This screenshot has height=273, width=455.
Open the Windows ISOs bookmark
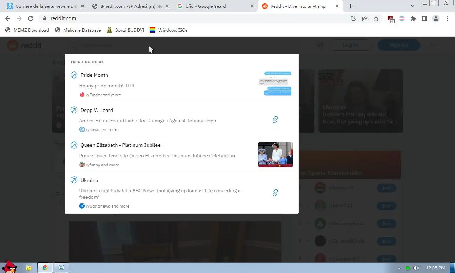168,30
